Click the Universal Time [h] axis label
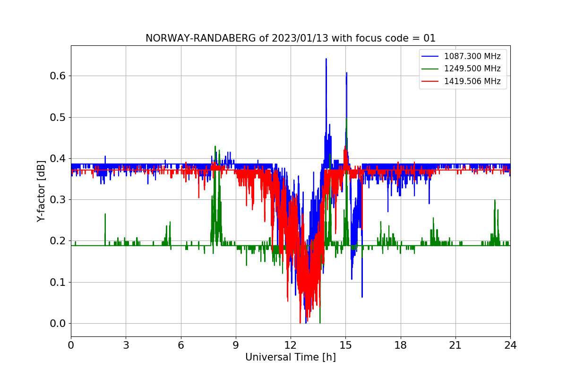 click(290, 358)
